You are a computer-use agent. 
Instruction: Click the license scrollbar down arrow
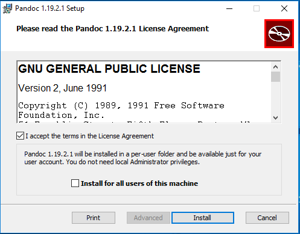[275, 118]
